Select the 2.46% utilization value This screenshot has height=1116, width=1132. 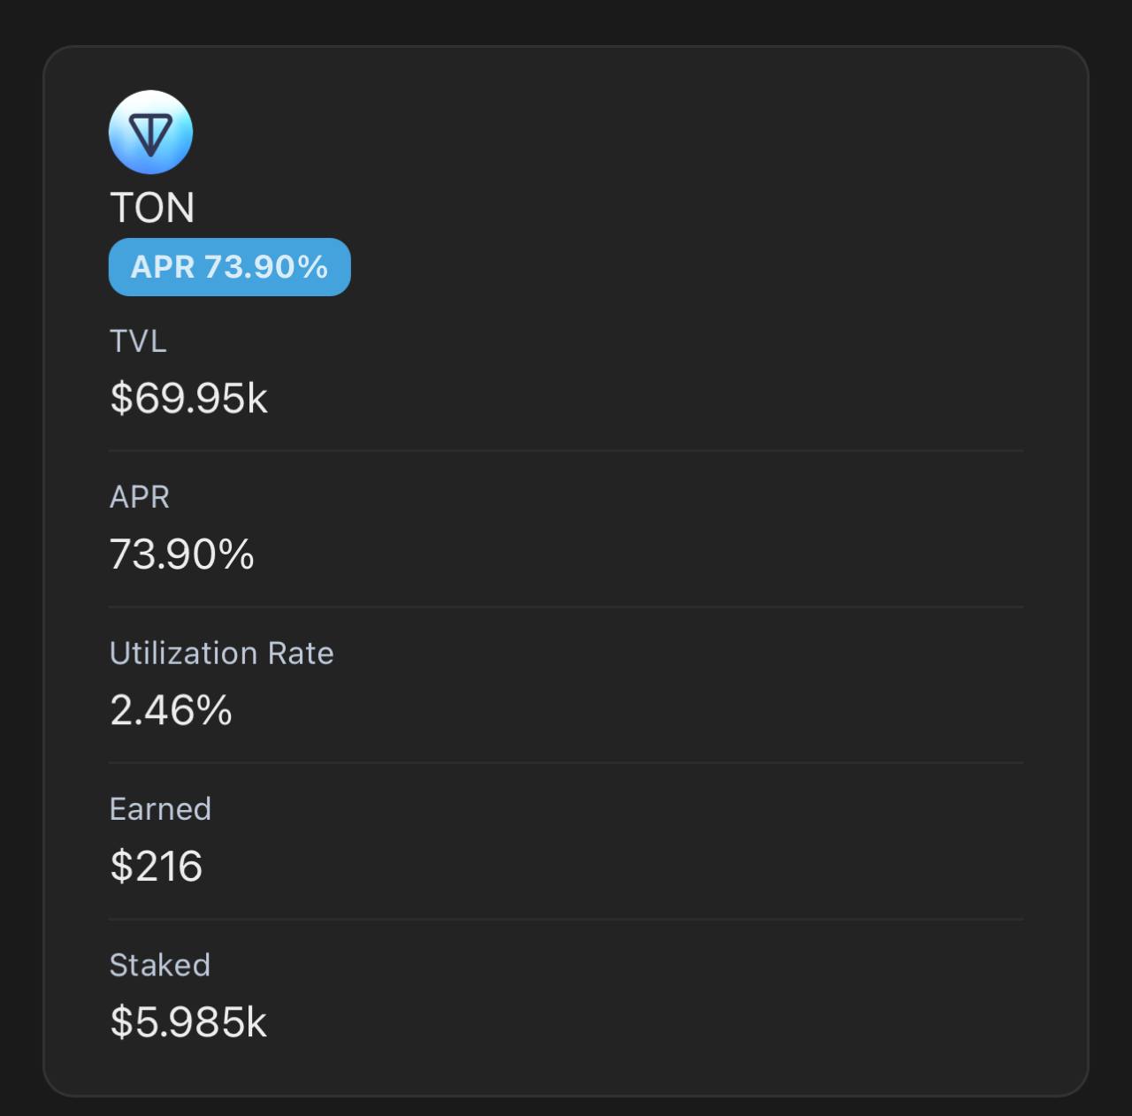(x=172, y=710)
